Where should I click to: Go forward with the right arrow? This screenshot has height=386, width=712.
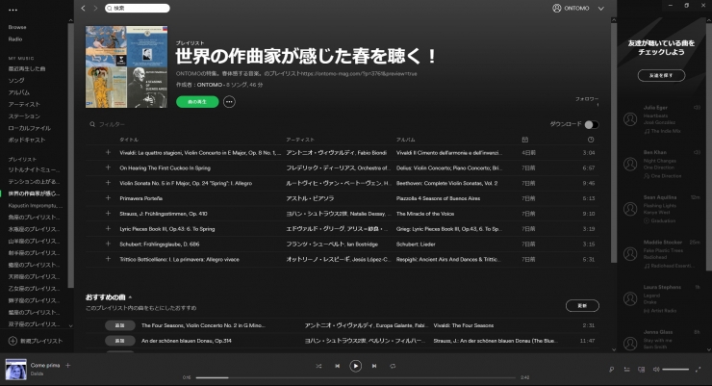click(95, 8)
